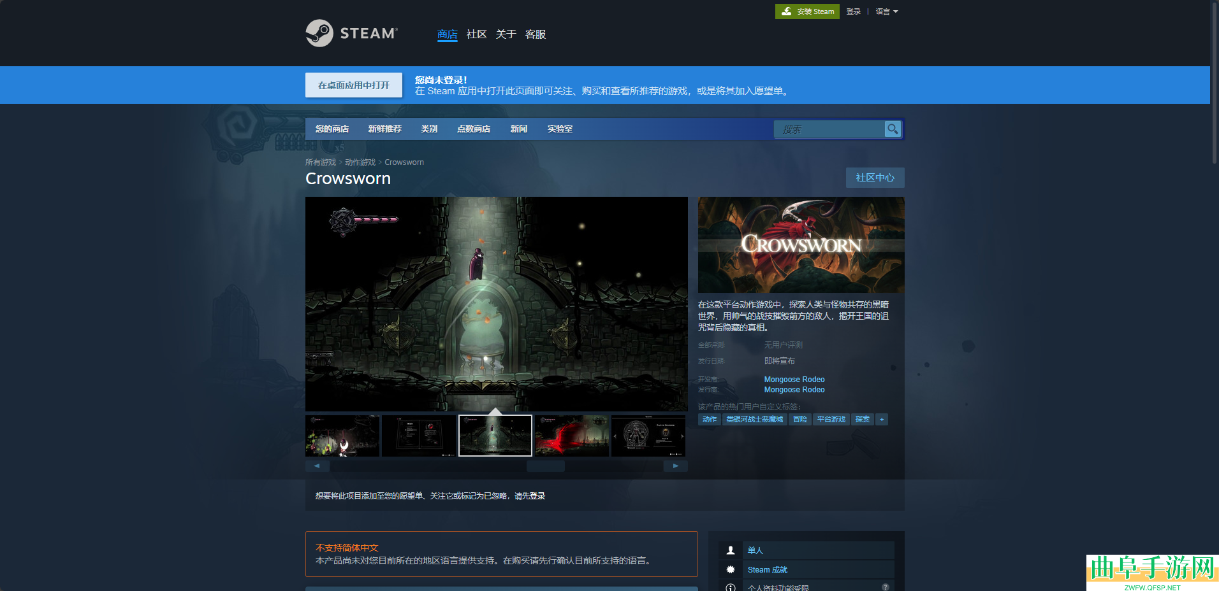Click the 无用户评测 review summary text
Viewport: 1219px width, 591px height.
[784, 345]
